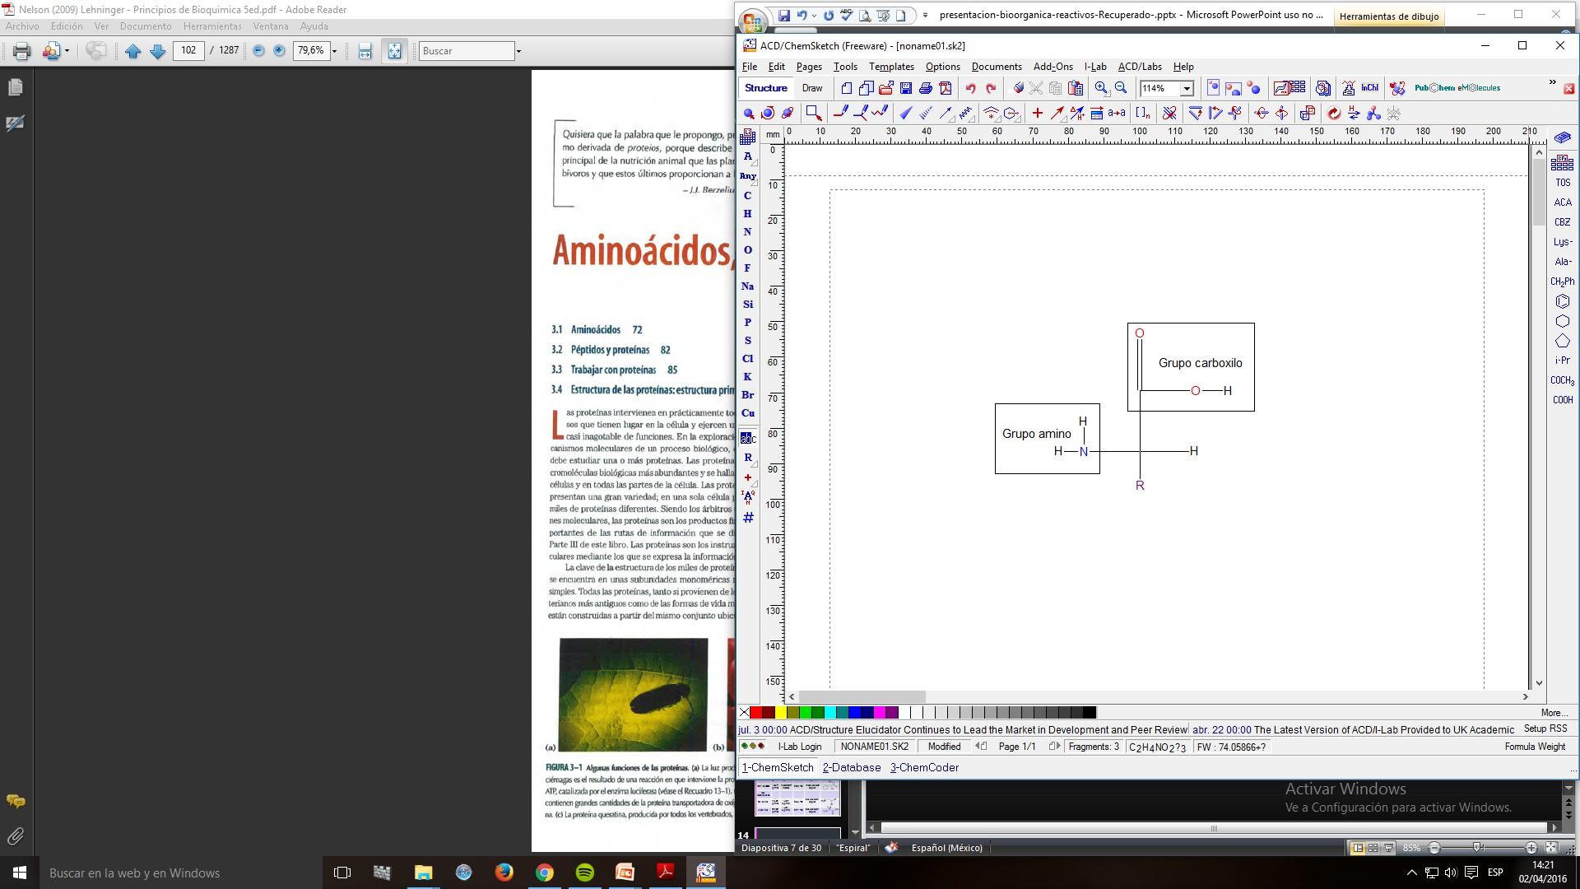Open Spotify from the taskbar
1580x889 pixels.
pyautogui.click(x=584, y=873)
